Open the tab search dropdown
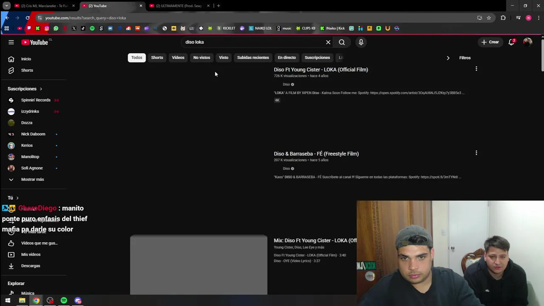This screenshot has height=306, width=544. pos(6,6)
